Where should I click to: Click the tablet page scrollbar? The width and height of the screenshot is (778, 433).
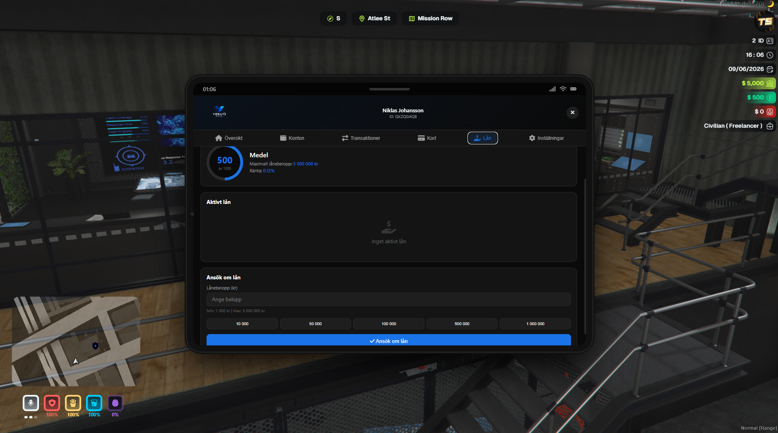[585, 256]
